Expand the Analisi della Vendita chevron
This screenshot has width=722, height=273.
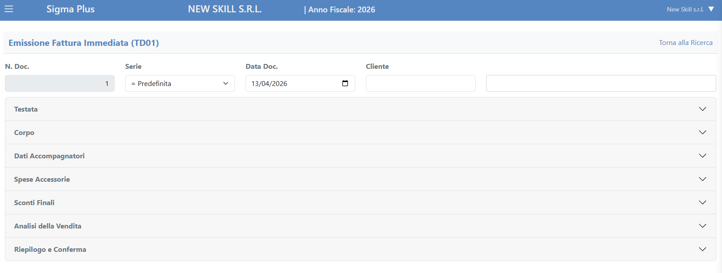[x=702, y=226]
